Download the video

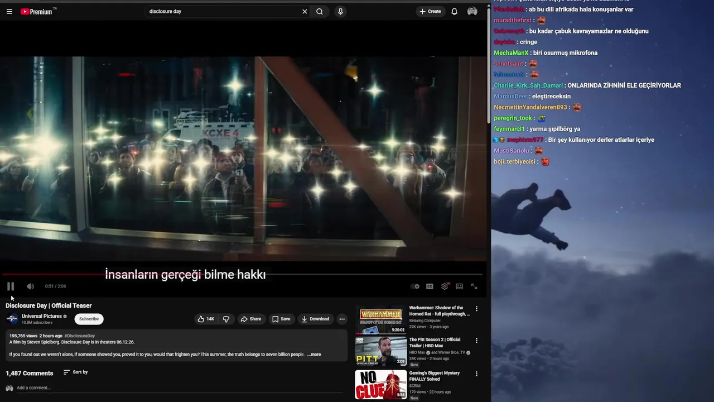pyautogui.click(x=315, y=319)
